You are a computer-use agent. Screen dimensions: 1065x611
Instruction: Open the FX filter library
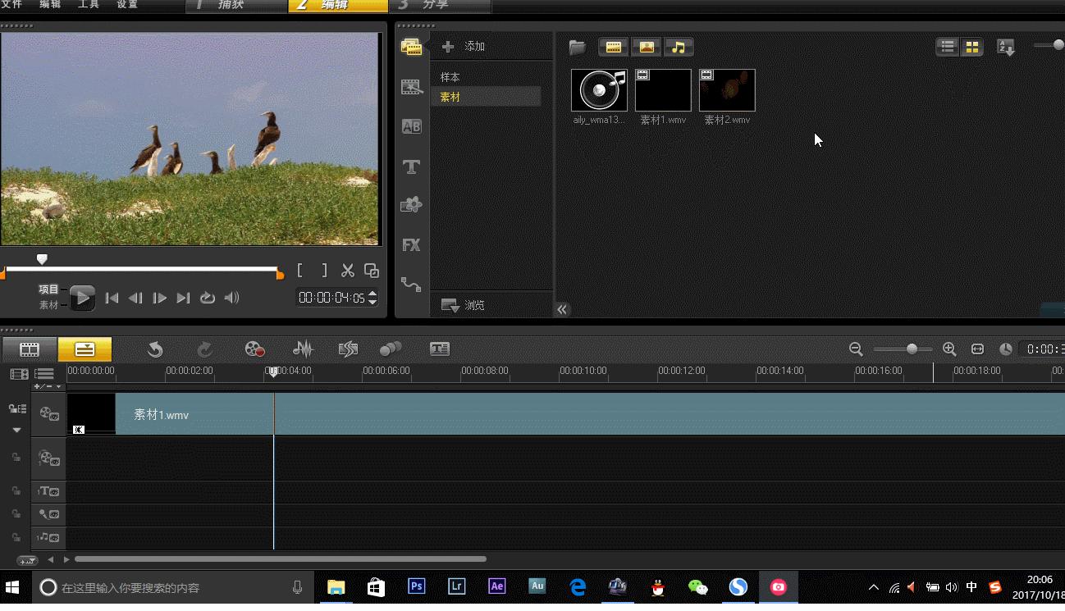point(411,245)
